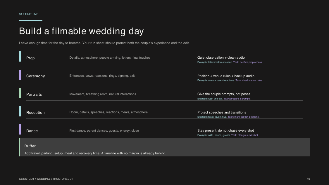Select the Buffer text 'Add travel, parking, setup, meal...'

[x=95, y=153]
